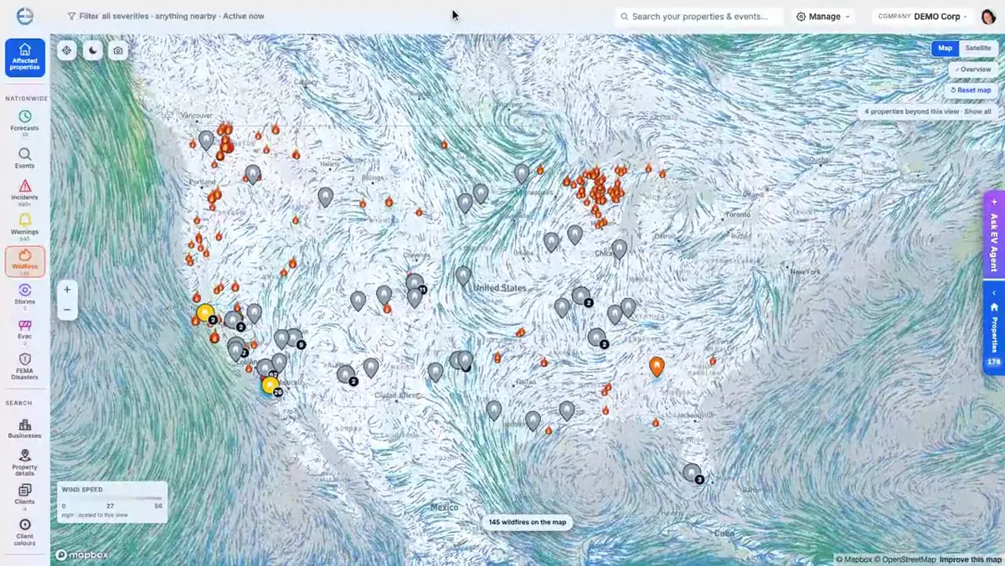Click the Reset map button

971,90
